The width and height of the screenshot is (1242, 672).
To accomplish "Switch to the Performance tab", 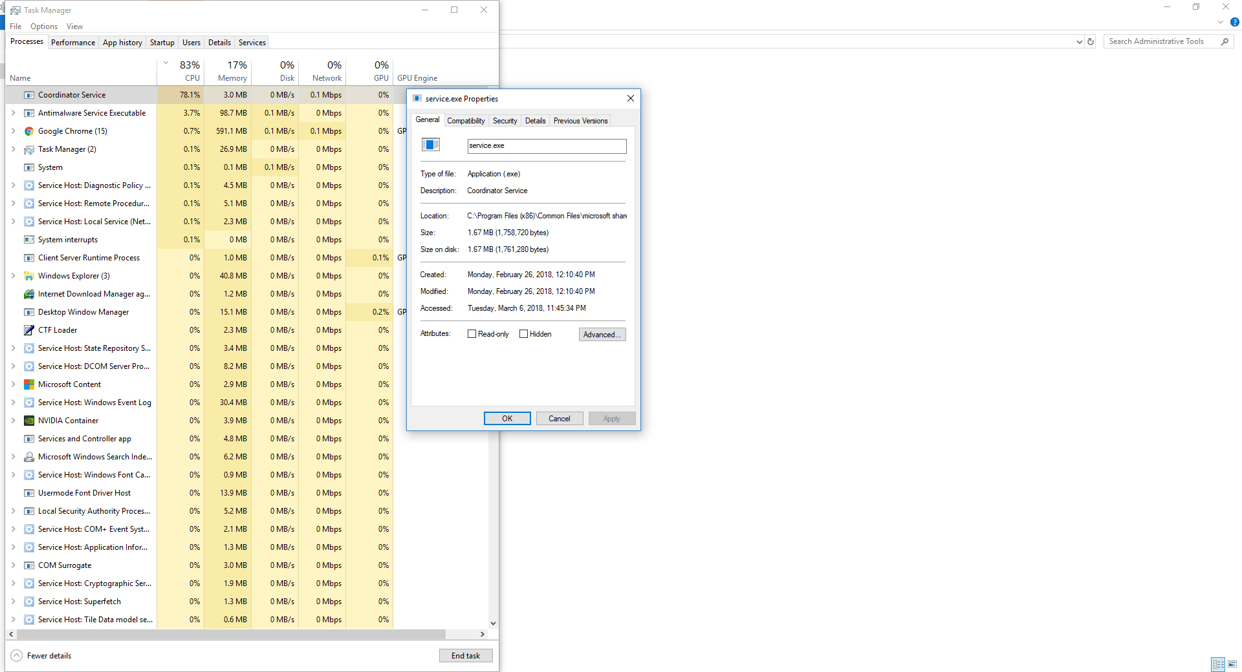I will 73,43.
